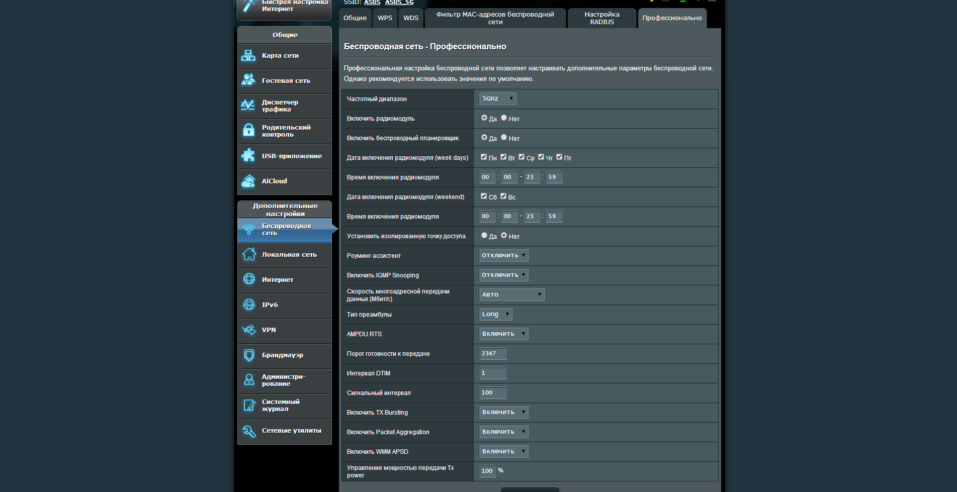957x492 pixels.
Task: Switch to the Настройка RADIUS tab
Action: click(602, 18)
